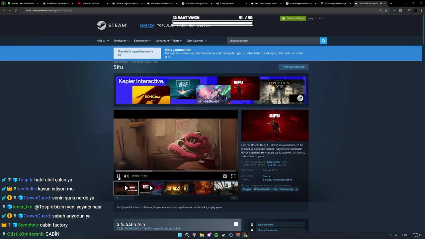Viewport: 425px width, 239px height.
Task: Open the Windows Start menu
Action: click(x=180, y=235)
